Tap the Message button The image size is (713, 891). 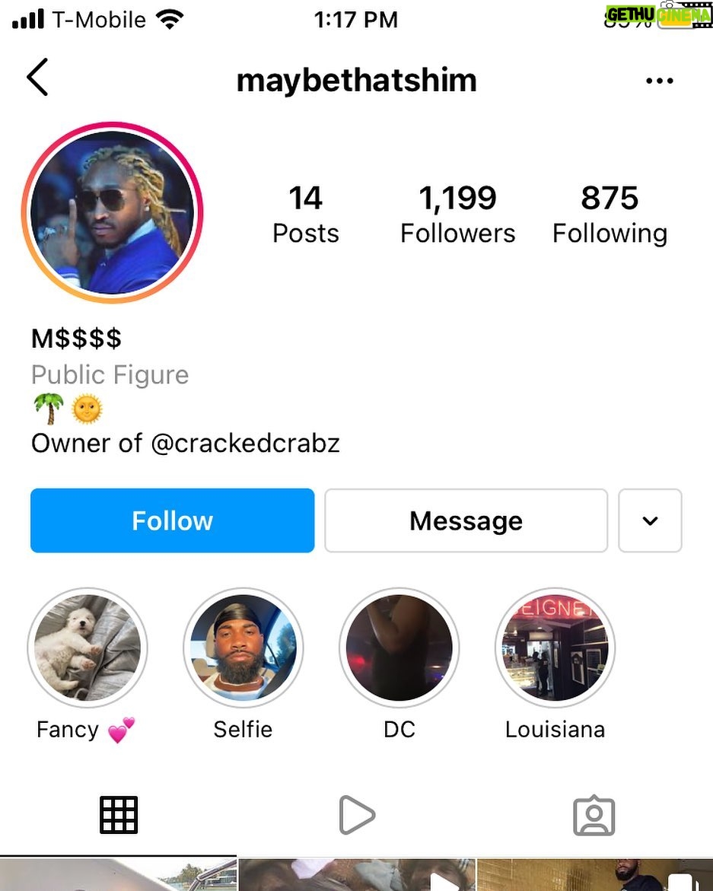coord(466,520)
